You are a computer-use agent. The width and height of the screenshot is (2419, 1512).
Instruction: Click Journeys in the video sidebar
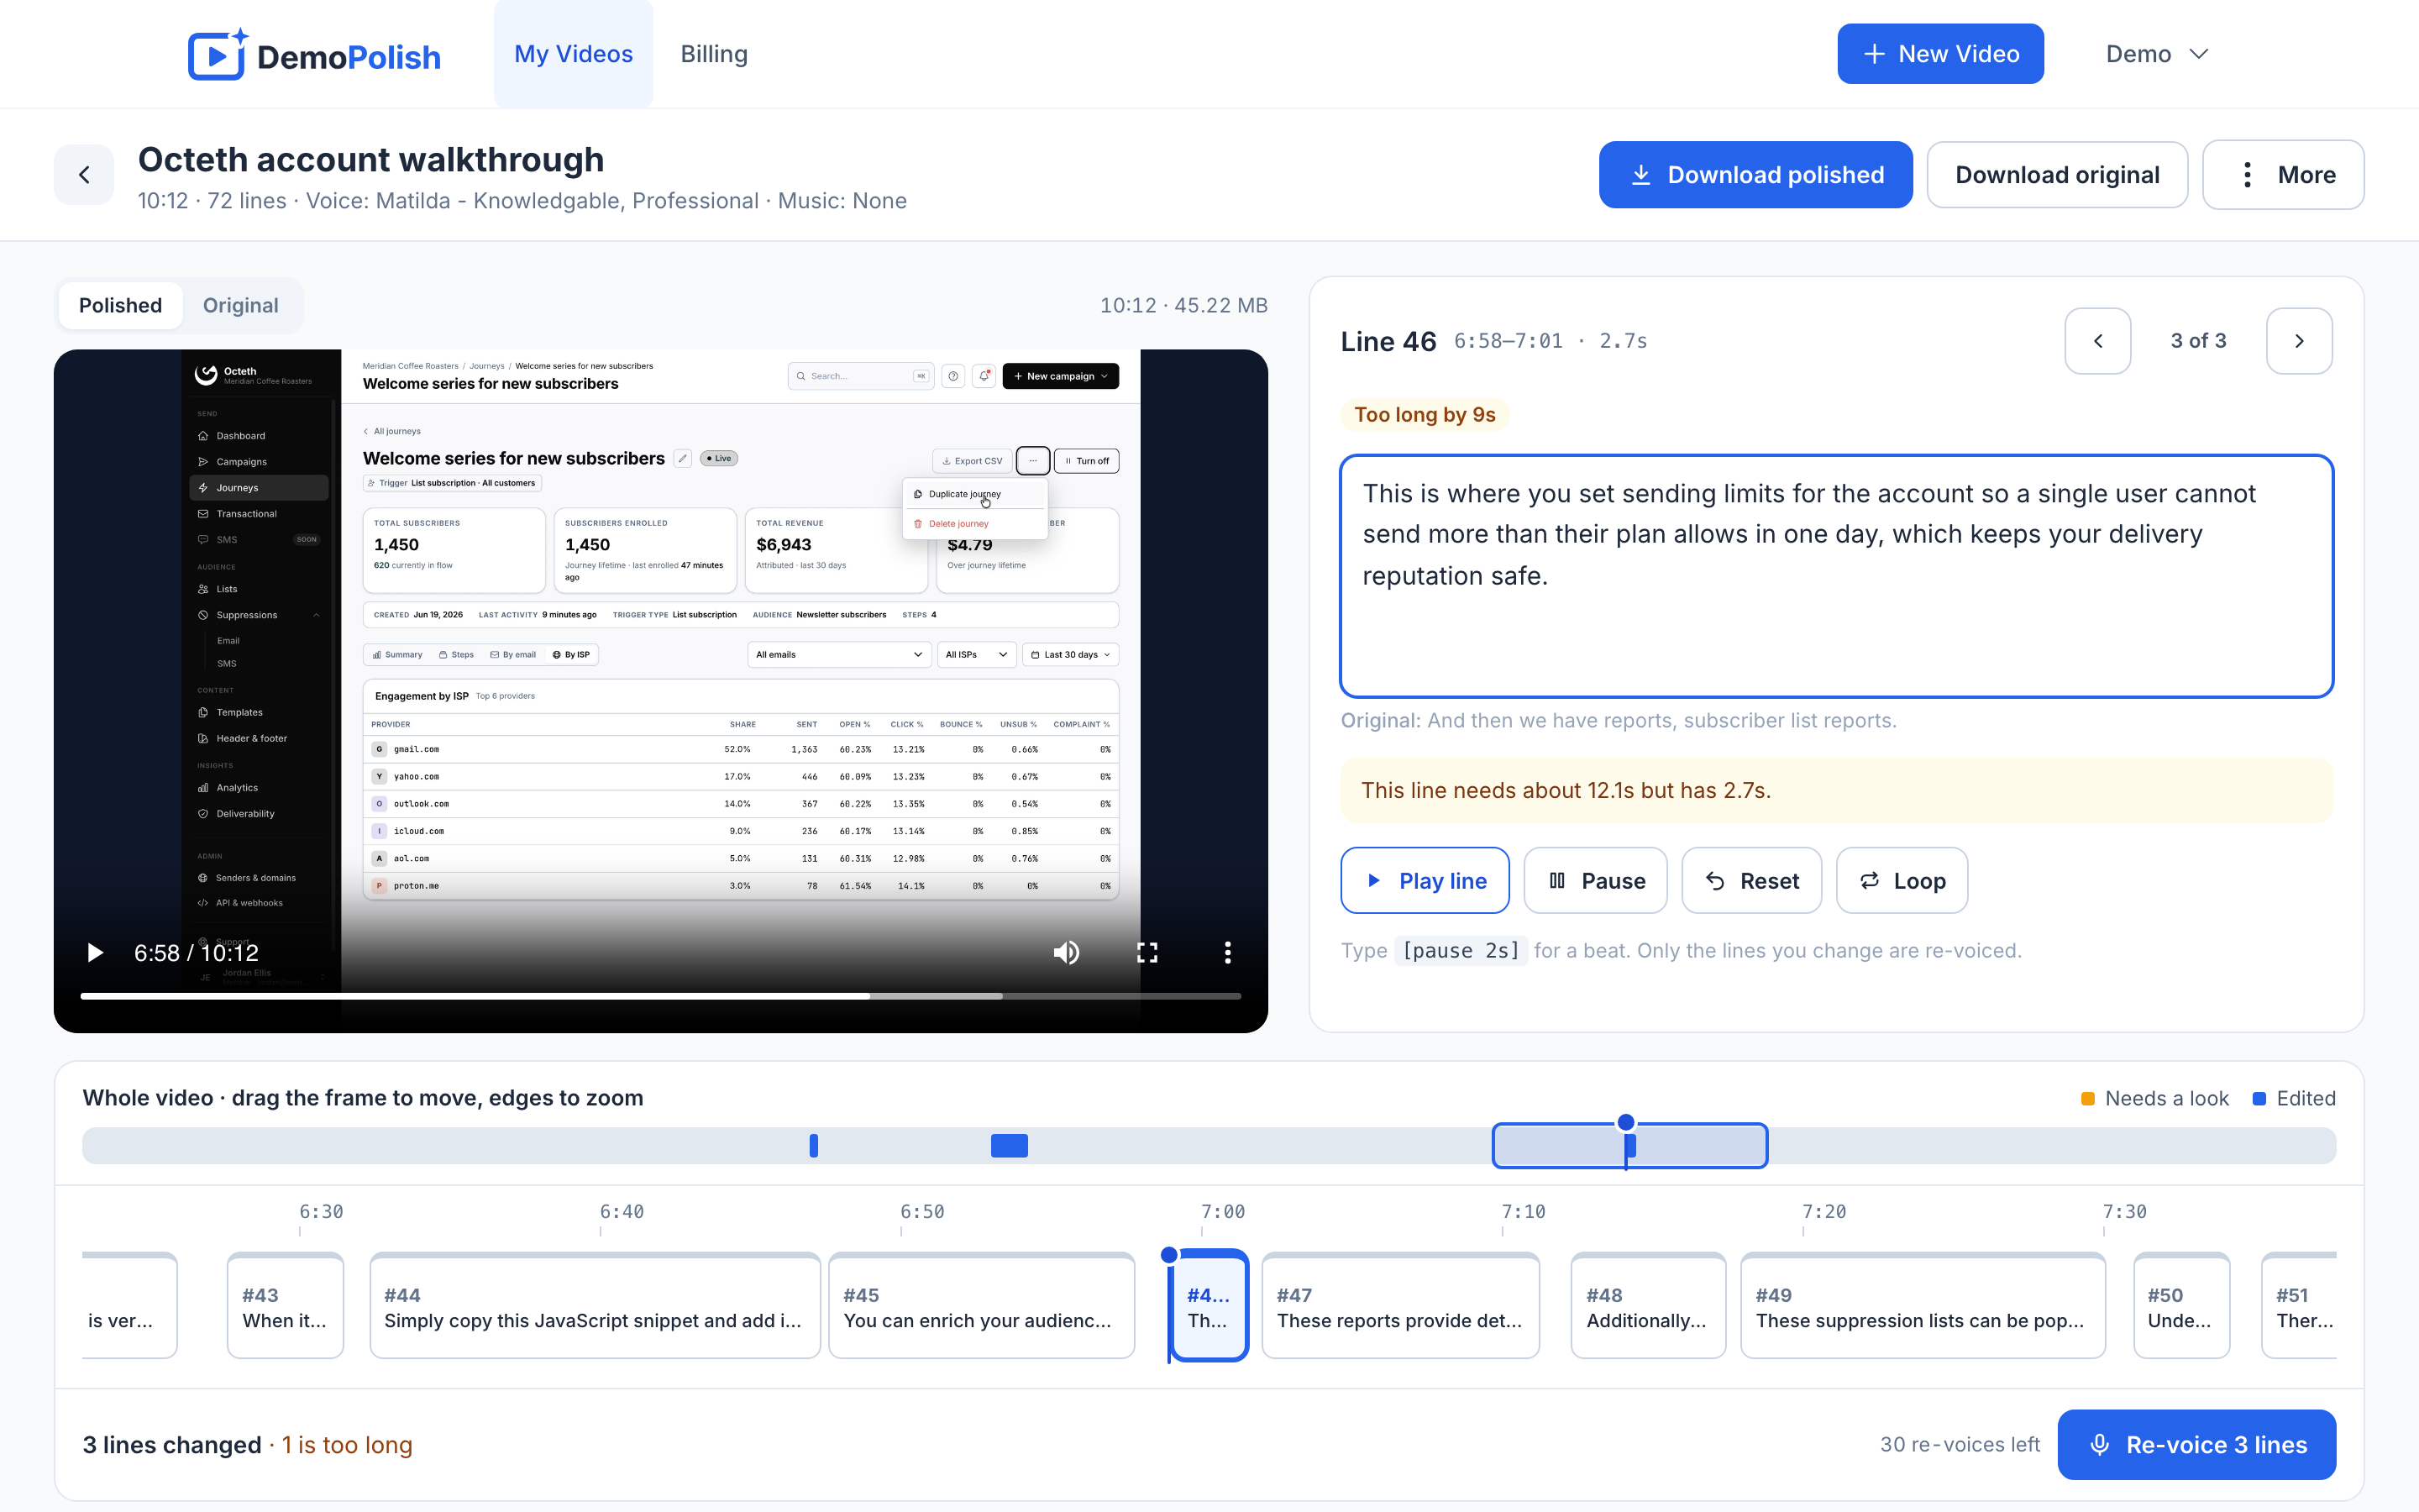click(259, 488)
